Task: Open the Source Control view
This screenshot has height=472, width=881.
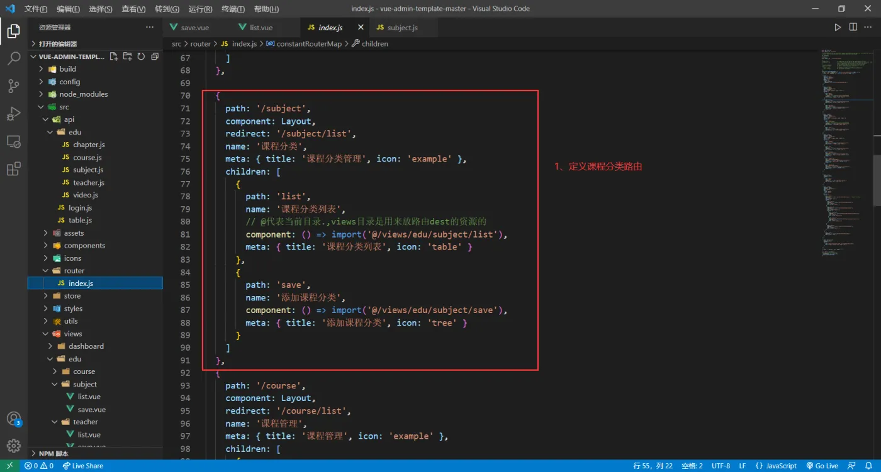Action: tap(13, 86)
